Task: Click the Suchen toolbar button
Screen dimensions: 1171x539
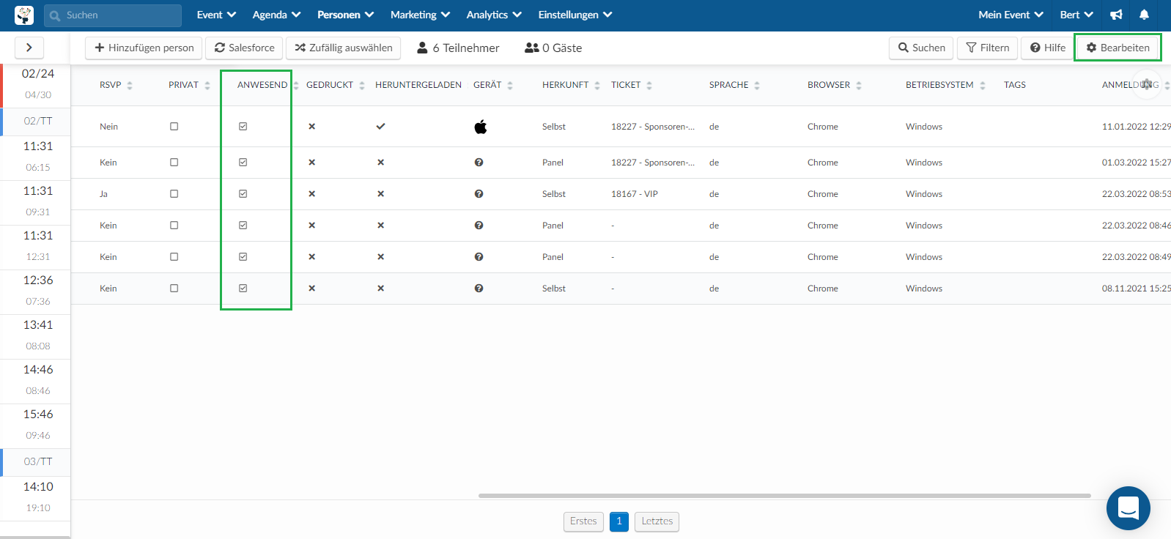Action: point(921,48)
